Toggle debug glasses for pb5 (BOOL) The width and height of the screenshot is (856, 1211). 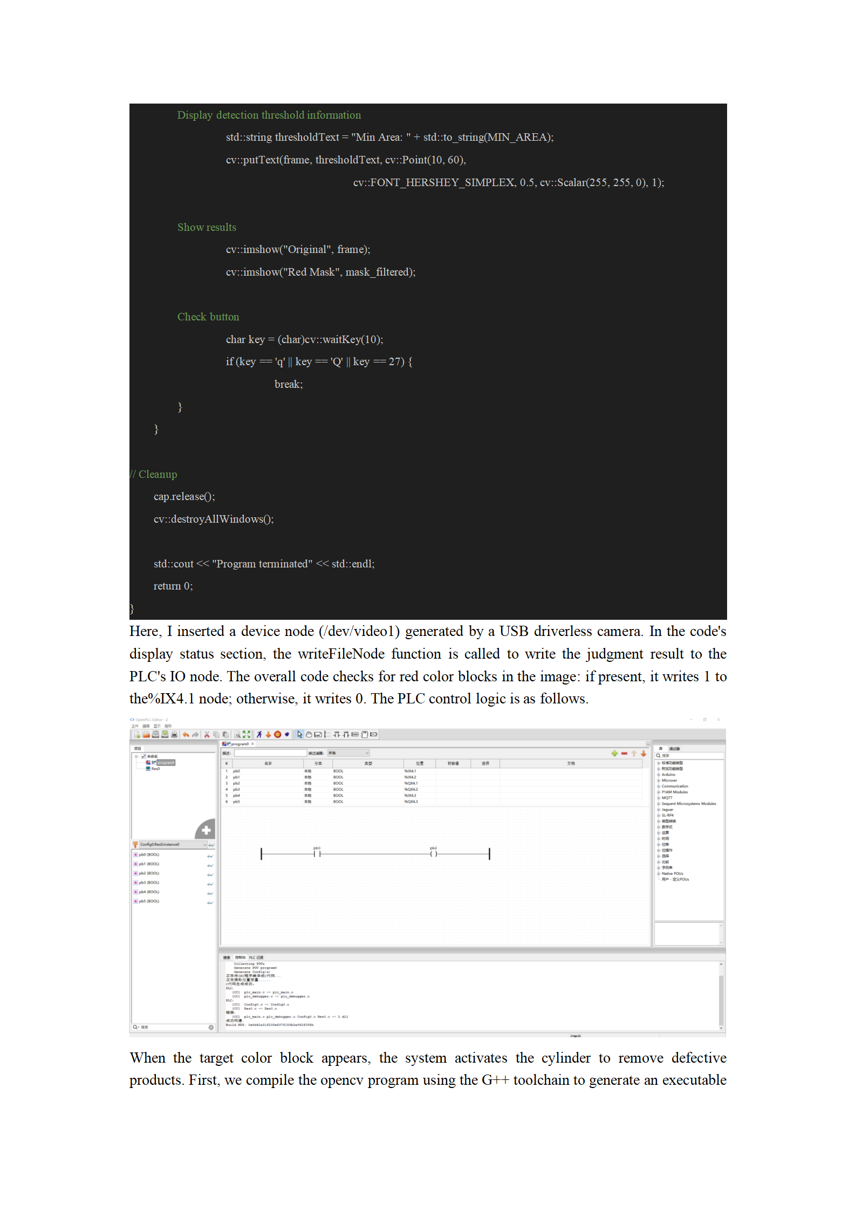click(210, 902)
